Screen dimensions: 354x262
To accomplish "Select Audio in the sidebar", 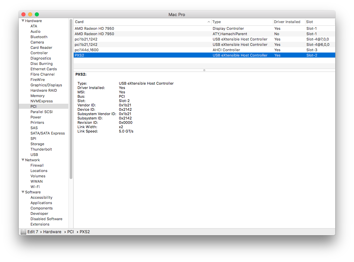I will (36, 31).
